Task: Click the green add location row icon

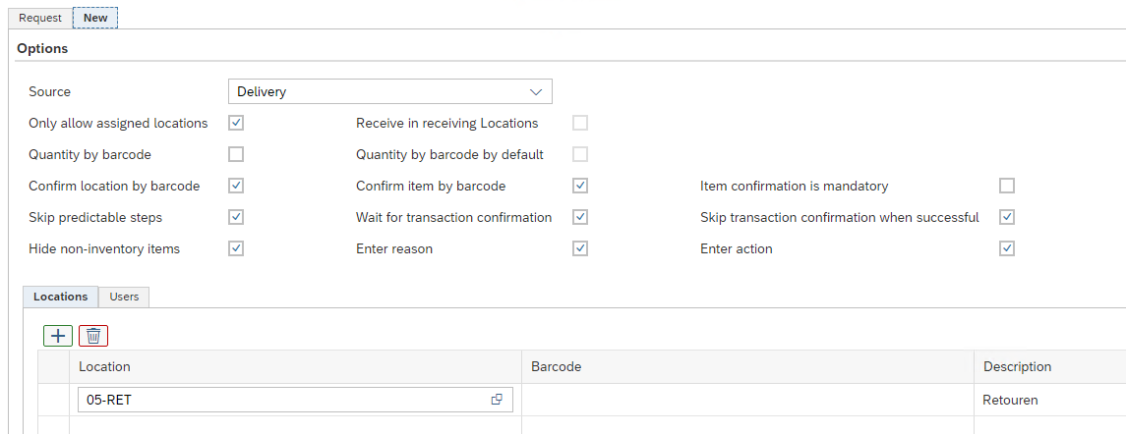Action: pyautogui.click(x=58, y=336)
